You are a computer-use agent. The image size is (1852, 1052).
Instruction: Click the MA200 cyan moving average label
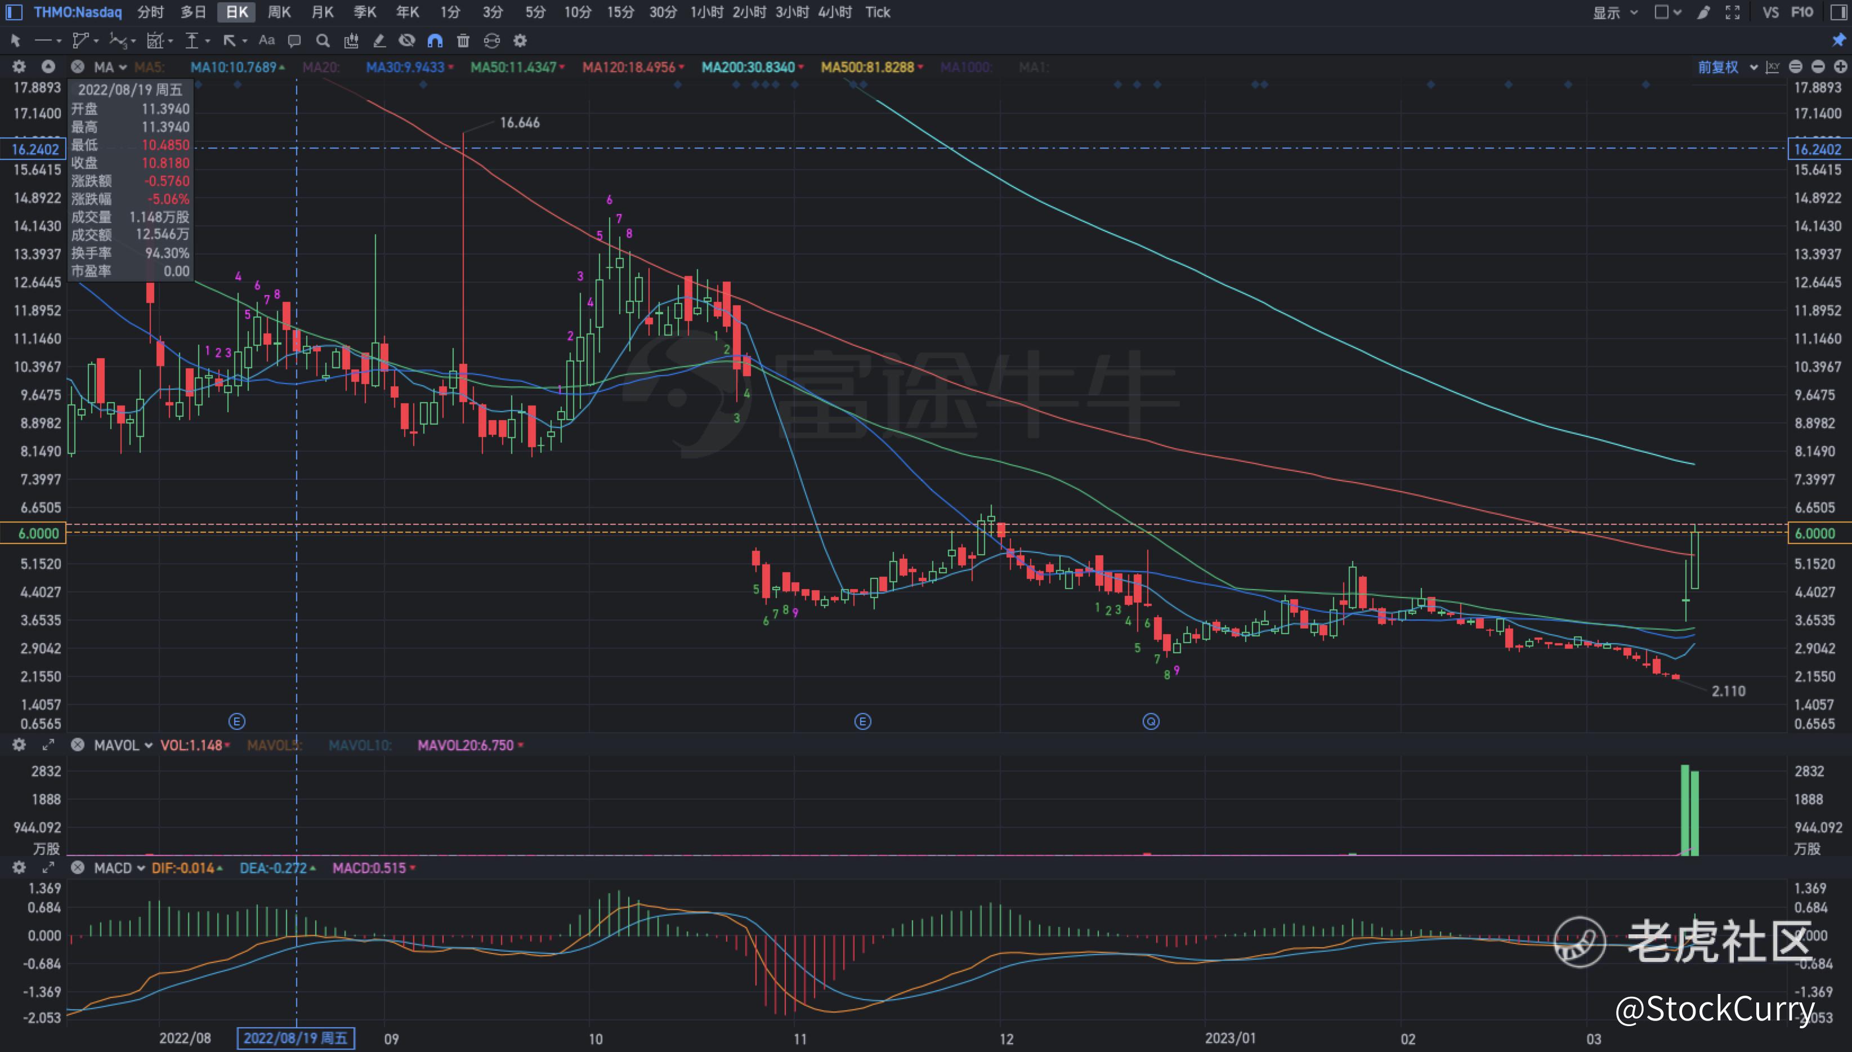click(x=748, y=67)
